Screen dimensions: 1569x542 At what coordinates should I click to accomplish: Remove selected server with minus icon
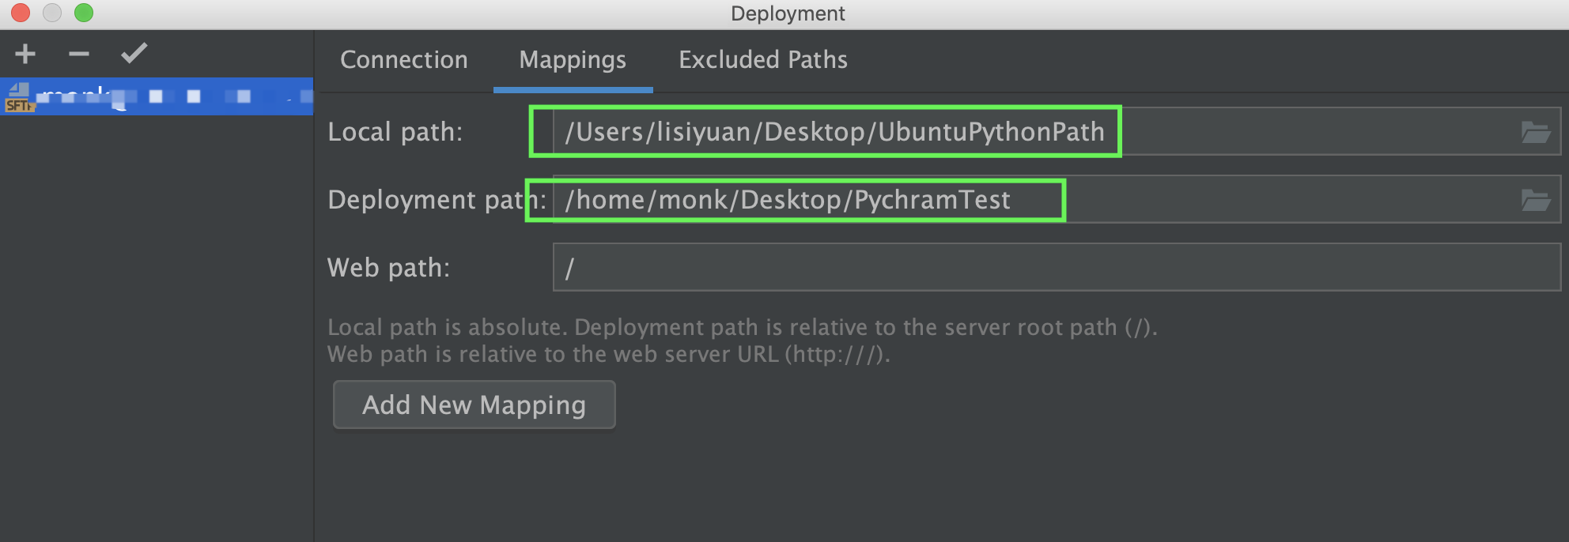tap(79, 54)
